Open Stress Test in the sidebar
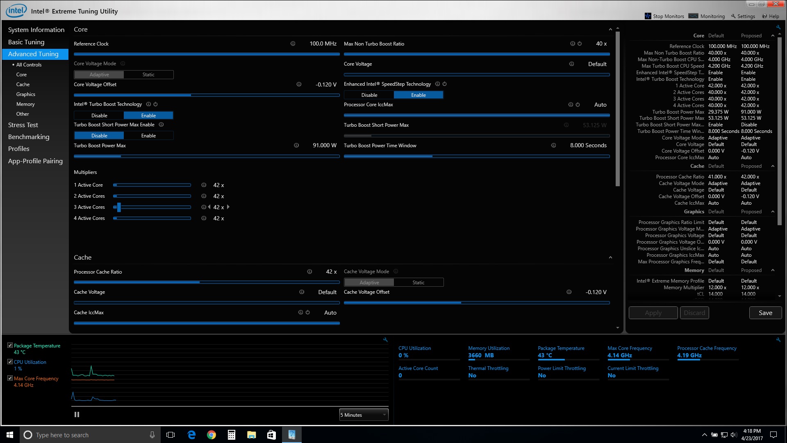Viewport: 787px width, 443px height. pos(23,125)
